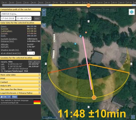The image size is (136, 120).
Task: Zoom in on the map
Action: [x=44, y=11]
